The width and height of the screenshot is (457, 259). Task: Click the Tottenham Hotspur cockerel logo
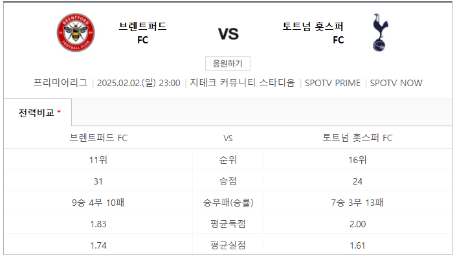coord(380,32)
